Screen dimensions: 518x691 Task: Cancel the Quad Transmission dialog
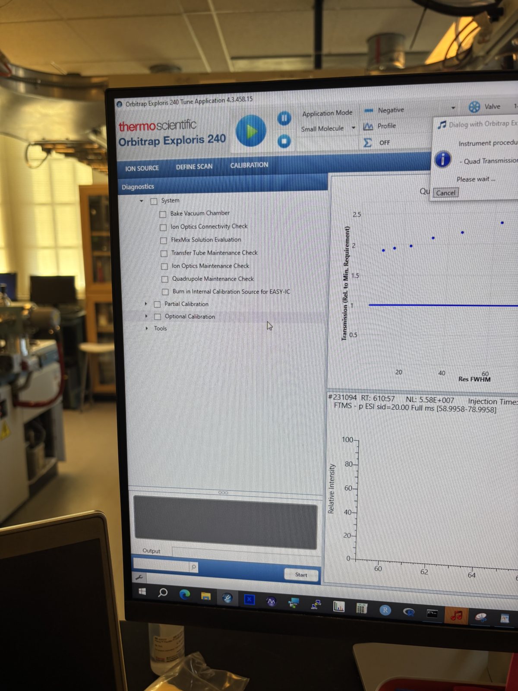(x=445, y=193)
